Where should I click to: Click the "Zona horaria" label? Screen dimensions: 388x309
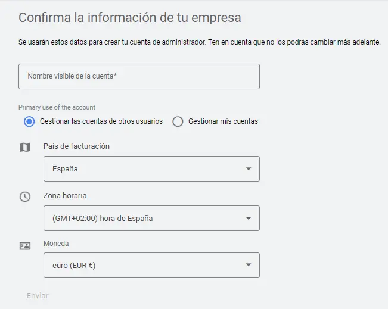click(x=65, y=196)
